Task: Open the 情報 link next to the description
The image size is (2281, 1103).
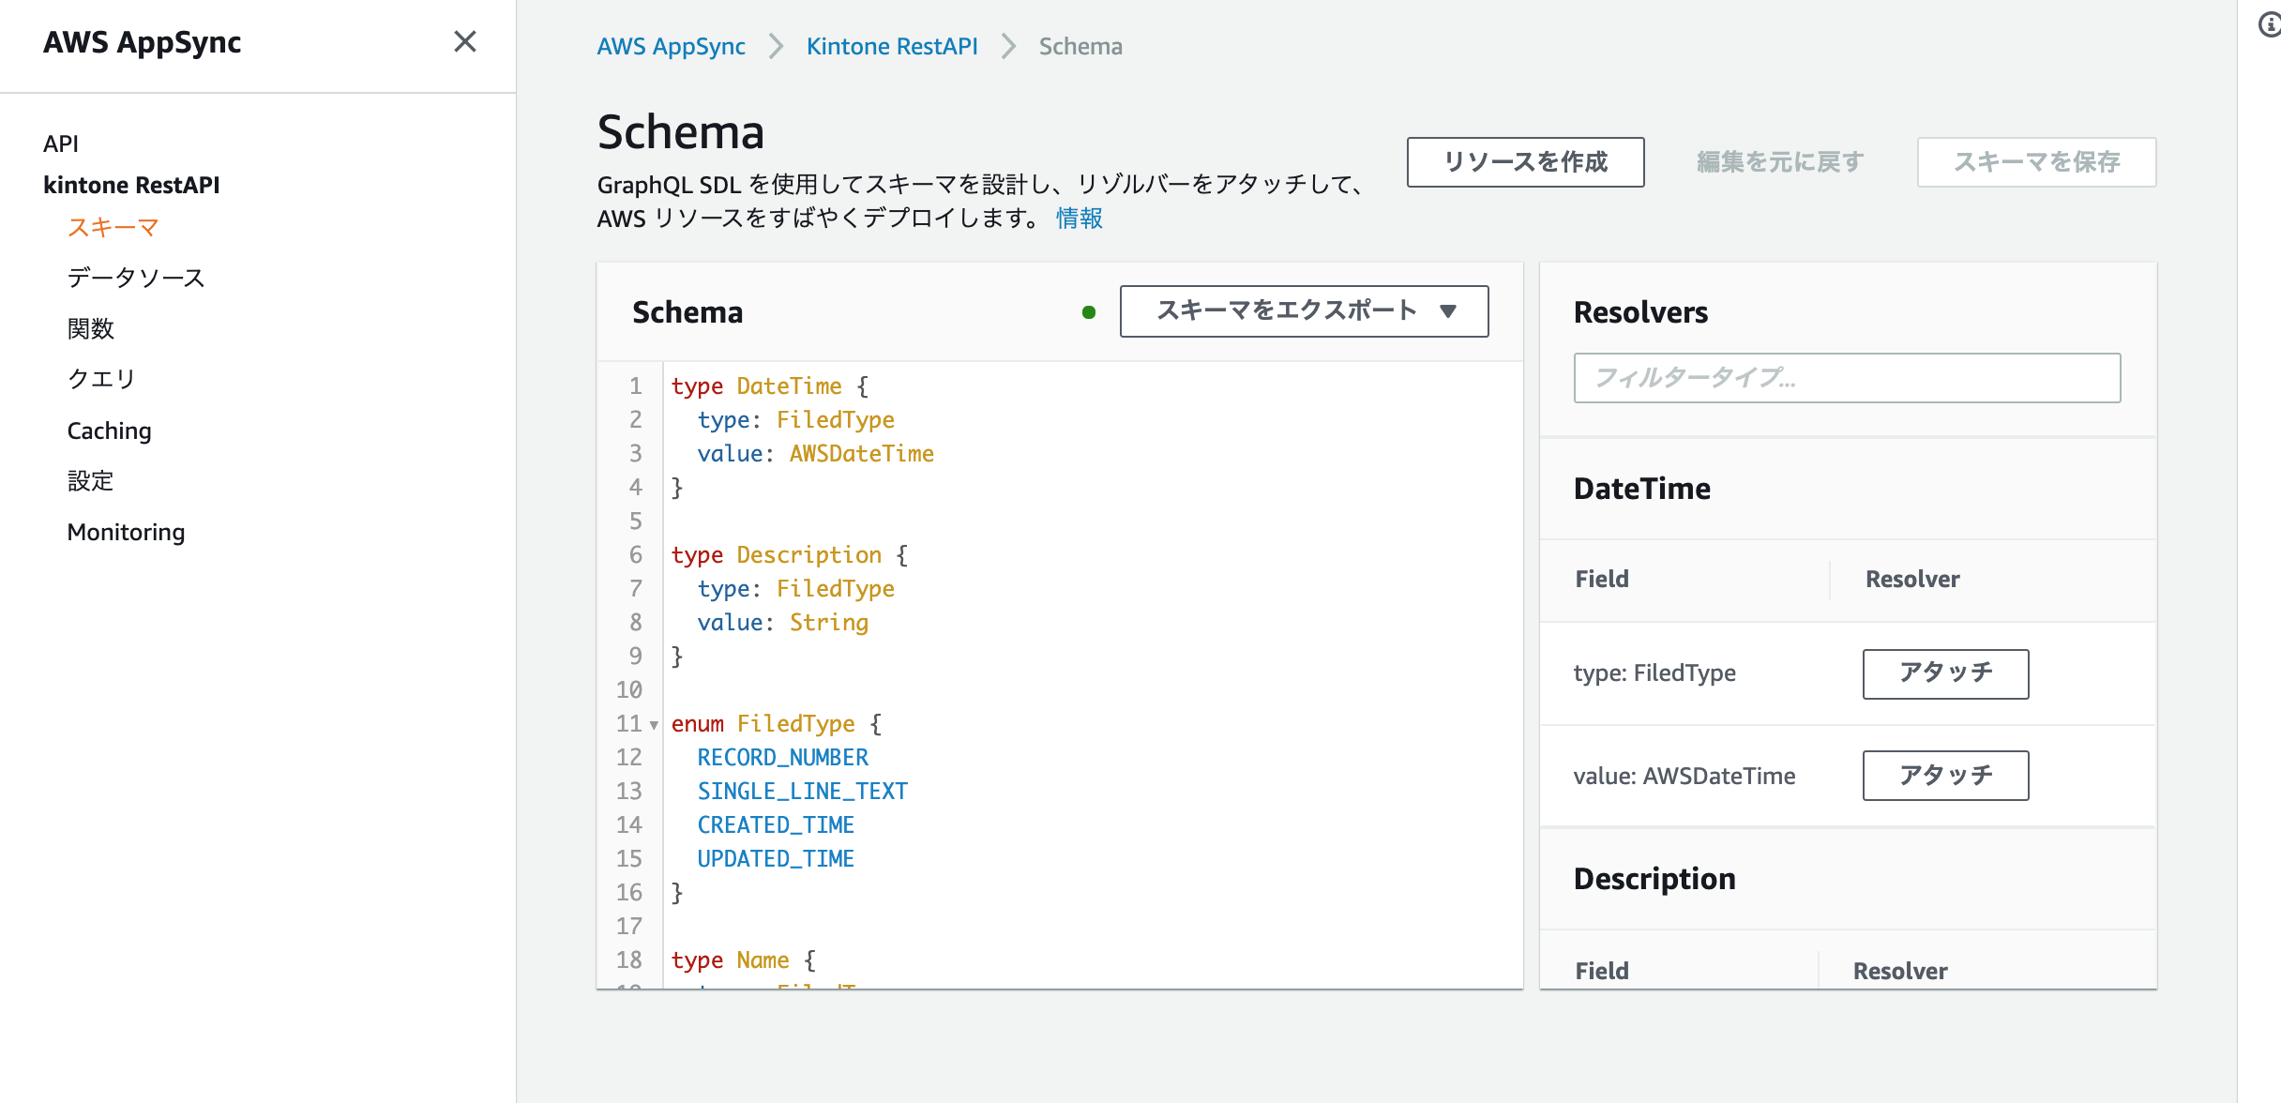Action: [x=1079, y=218]
